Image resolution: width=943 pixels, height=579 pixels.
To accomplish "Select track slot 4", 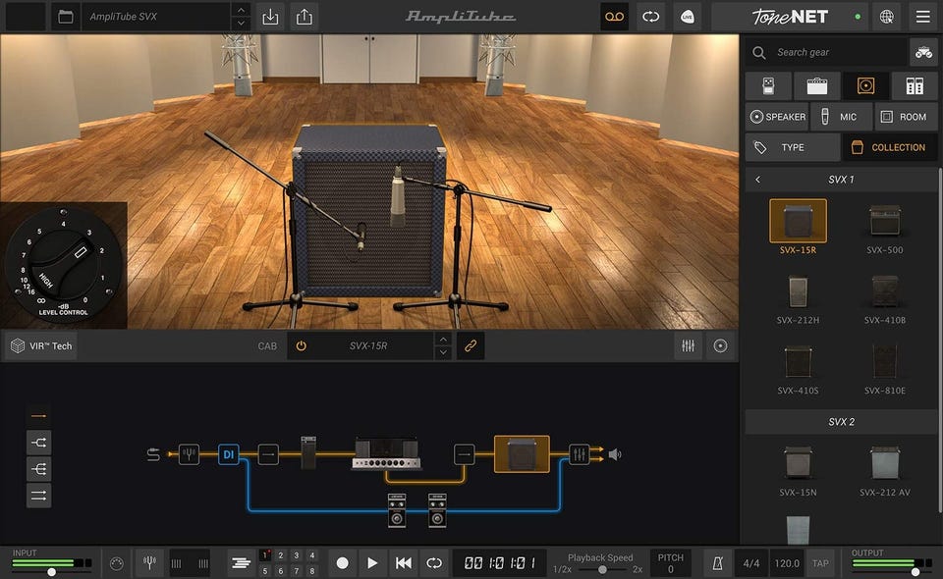I will (x=311, y=555).
